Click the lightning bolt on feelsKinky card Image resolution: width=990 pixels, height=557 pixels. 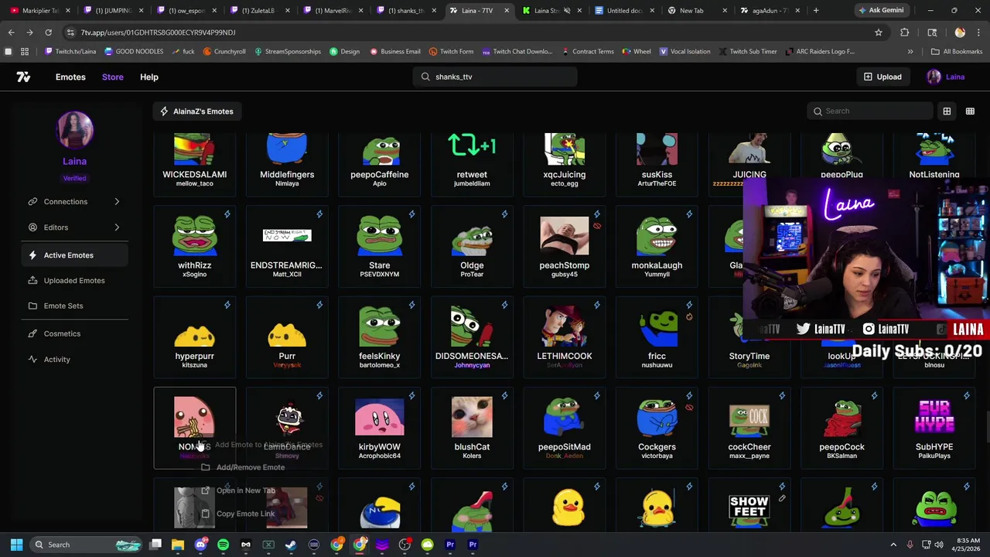click(412, 305)
